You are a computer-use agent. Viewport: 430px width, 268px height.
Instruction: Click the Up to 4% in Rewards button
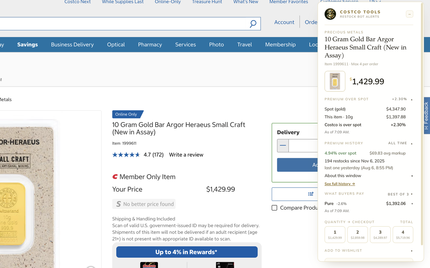187,252
